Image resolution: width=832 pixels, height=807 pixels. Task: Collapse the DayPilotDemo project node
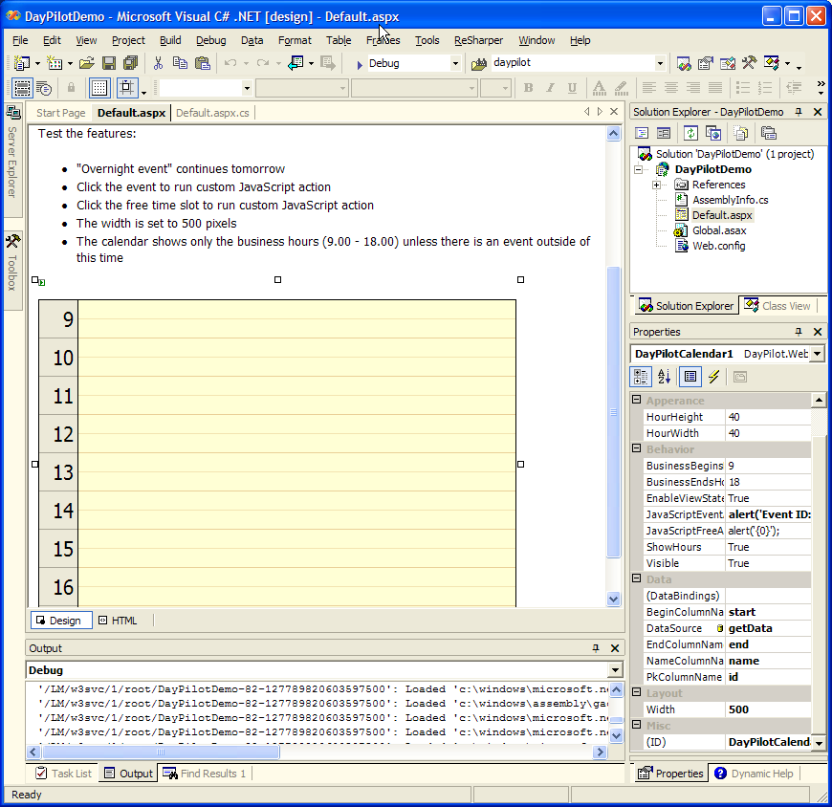click(638, 170)
